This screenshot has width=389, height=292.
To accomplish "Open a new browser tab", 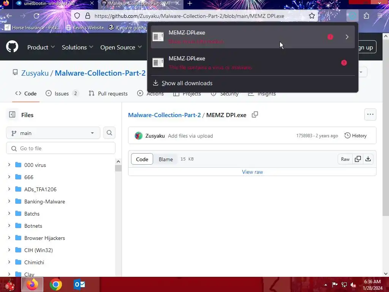I will [190, 3].
